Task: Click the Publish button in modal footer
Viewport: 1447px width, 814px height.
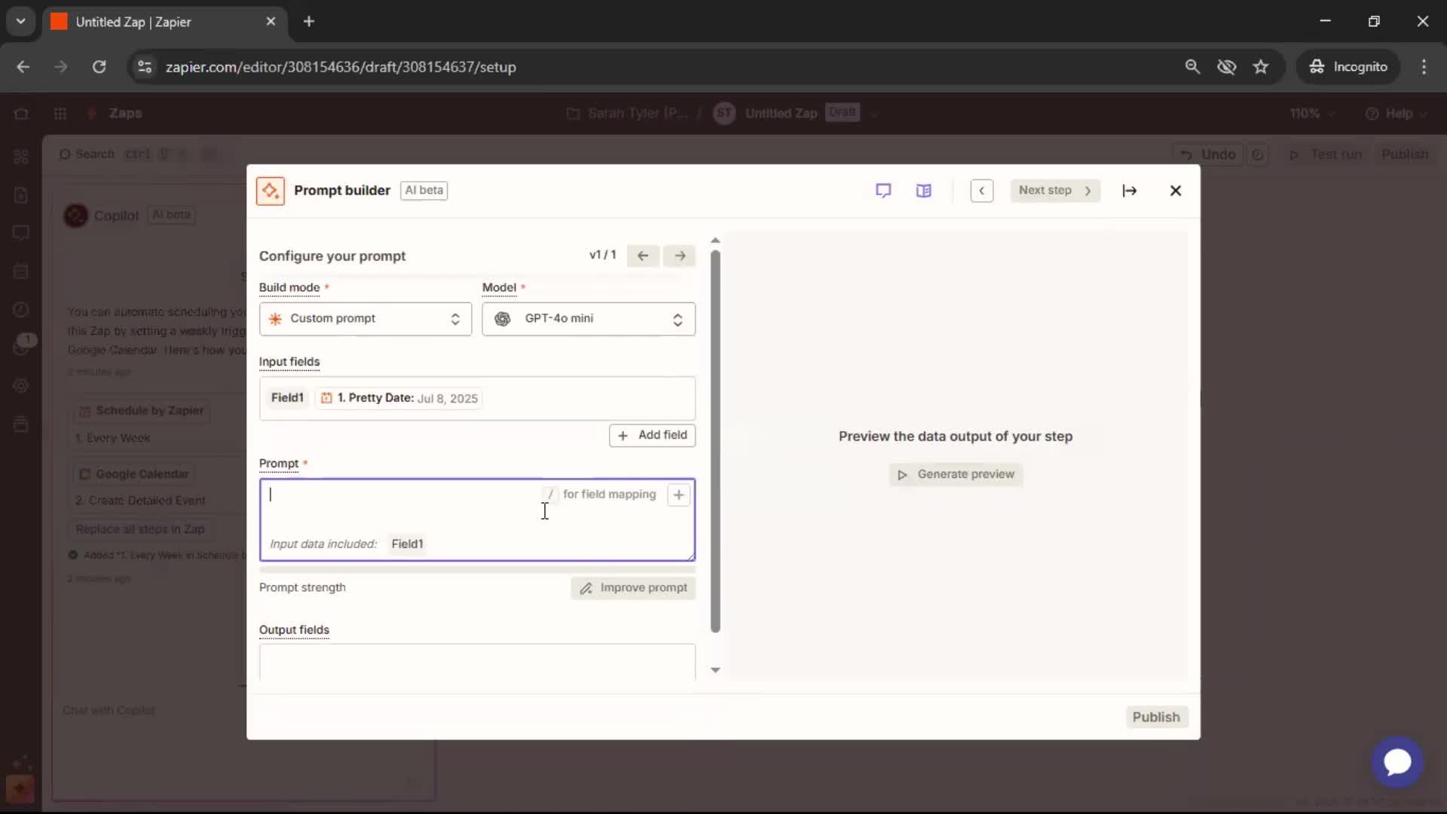Action: [1156, 717]
